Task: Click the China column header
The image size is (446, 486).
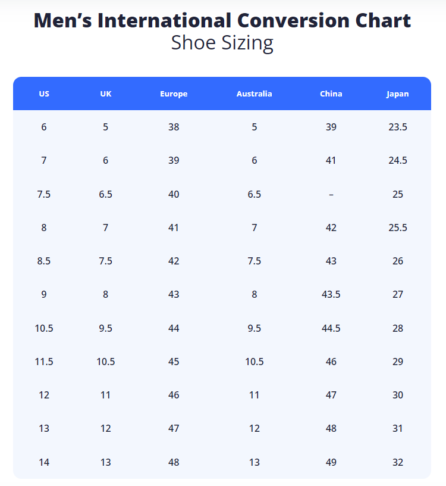Action: [x=331, y=94]
